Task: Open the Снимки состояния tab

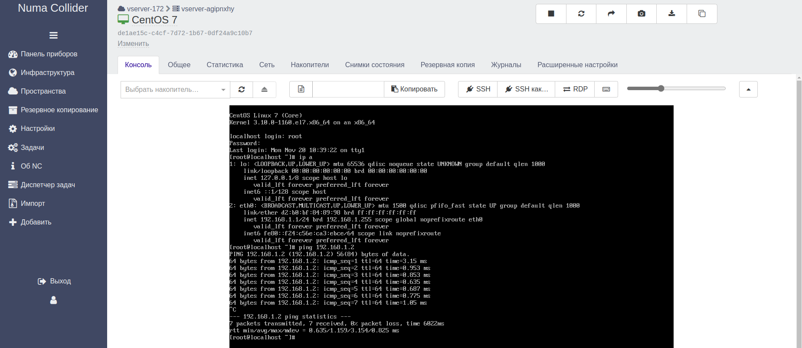Action: tap(375, 65)
